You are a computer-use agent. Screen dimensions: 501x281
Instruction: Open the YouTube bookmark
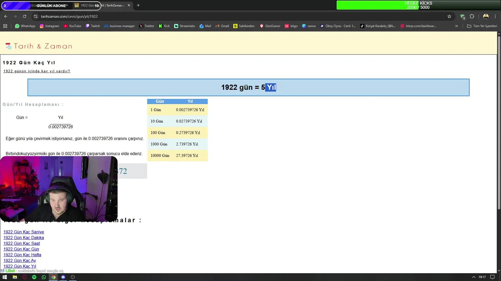point(72,26)
